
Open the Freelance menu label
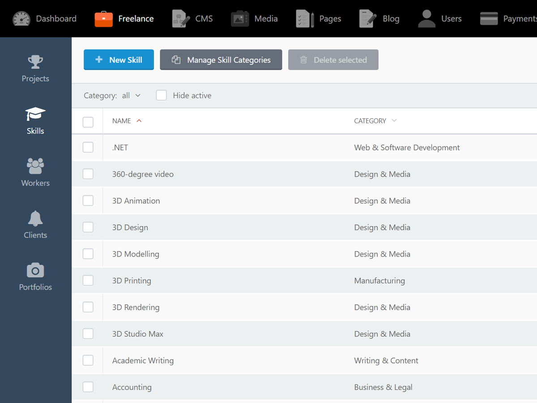(136, 19)
